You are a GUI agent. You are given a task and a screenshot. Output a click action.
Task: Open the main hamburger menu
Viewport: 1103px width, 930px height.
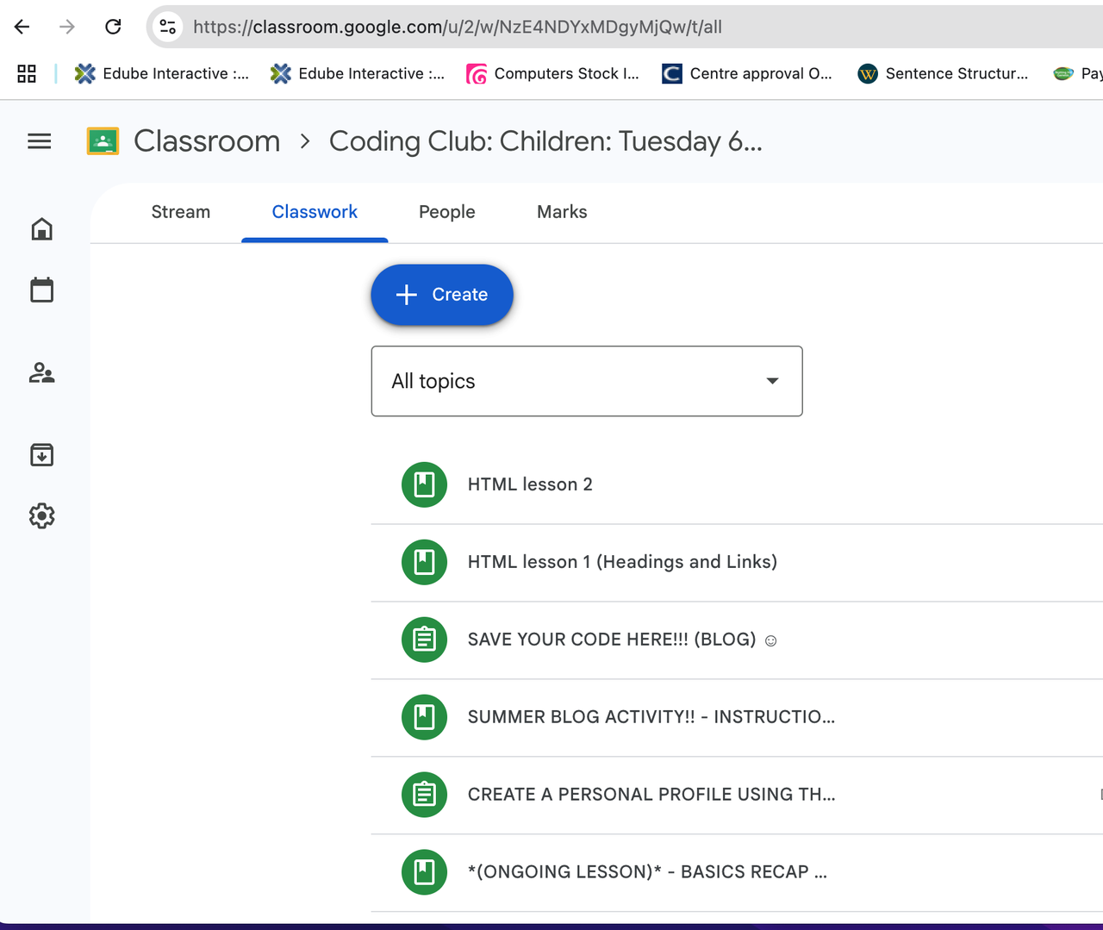click(x=40, y=141)
